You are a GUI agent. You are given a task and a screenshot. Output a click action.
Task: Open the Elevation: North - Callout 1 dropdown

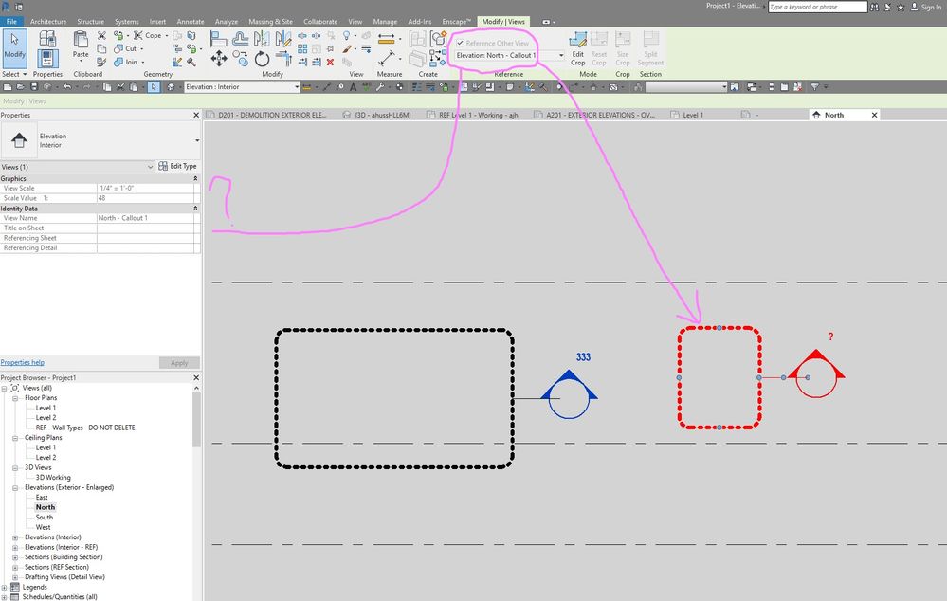pos(510,55)
